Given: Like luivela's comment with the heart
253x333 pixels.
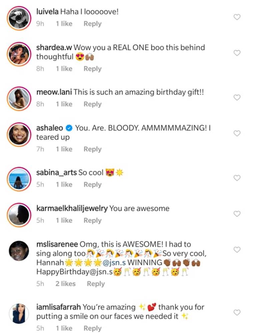Looking at the screenshot, I should tap(237, 17).
